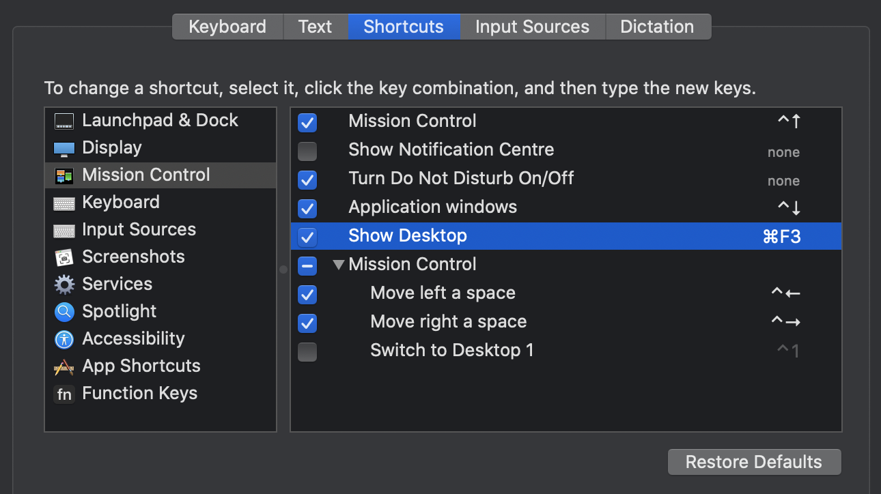Select the Services gear icon
This screenshot has height=494, width=881.
[x=64, y=284]
